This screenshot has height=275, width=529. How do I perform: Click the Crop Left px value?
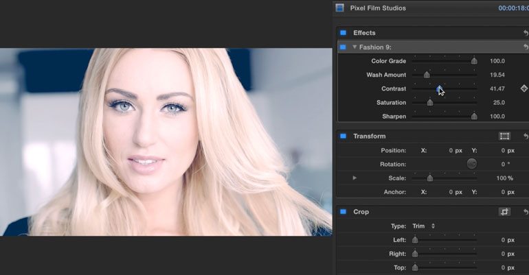click(508, 240)
